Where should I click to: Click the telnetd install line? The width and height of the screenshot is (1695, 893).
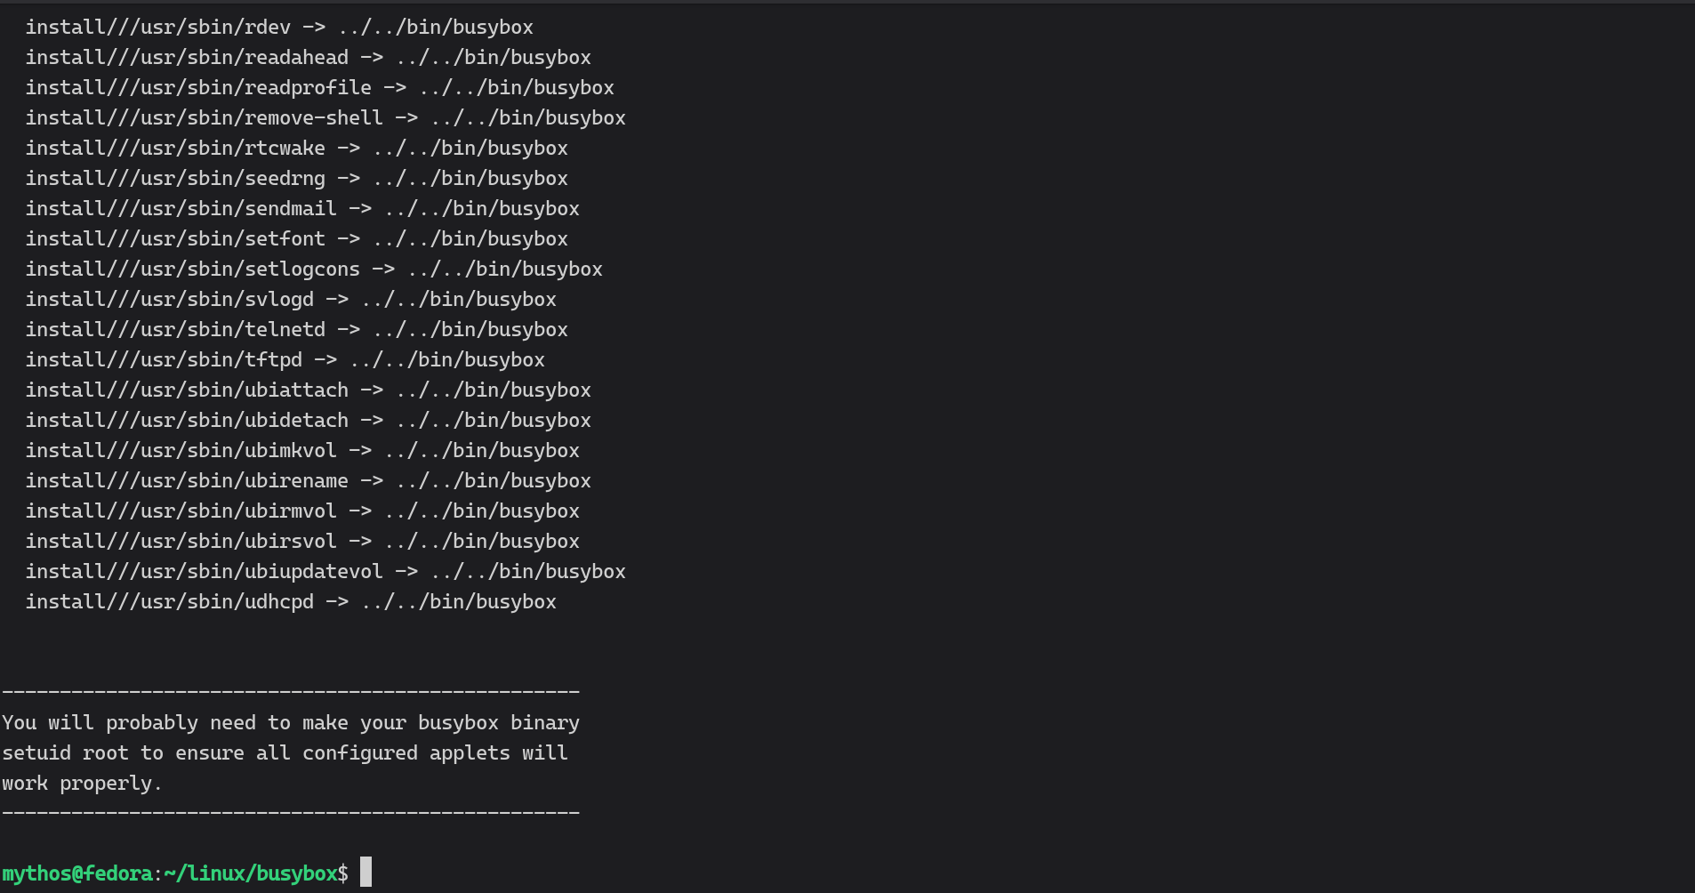click(x=296, y=330)
